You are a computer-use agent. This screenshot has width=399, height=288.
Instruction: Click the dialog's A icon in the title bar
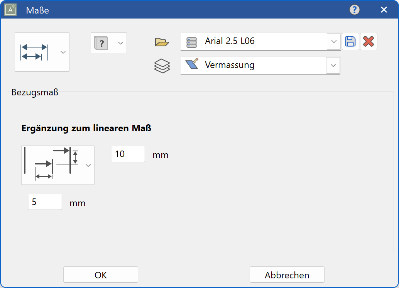pyautogui.click(x=10, y=10)
